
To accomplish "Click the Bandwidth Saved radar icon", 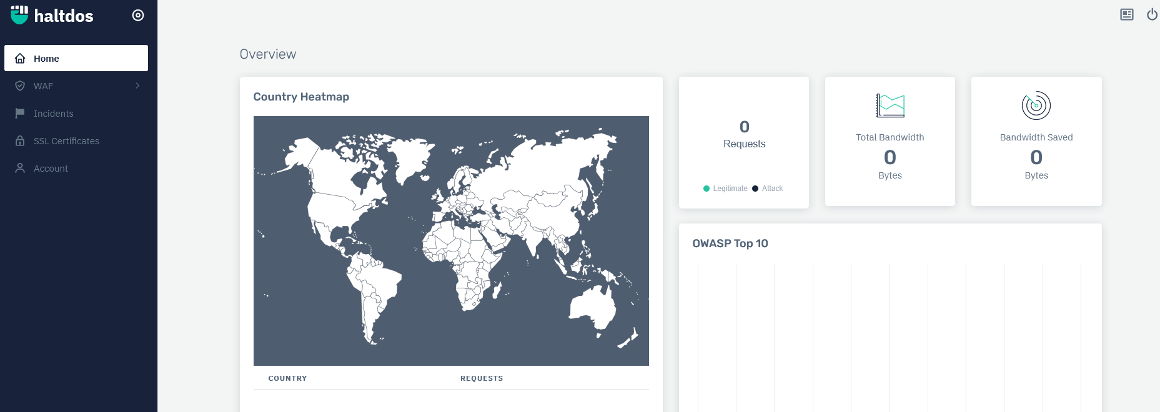I will 1036,105.
